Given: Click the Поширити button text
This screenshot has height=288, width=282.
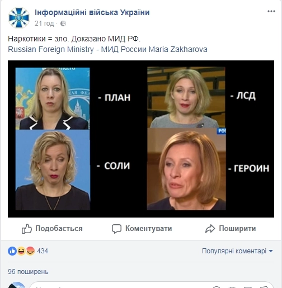Looking at the screenshot, I should [237, 229].
